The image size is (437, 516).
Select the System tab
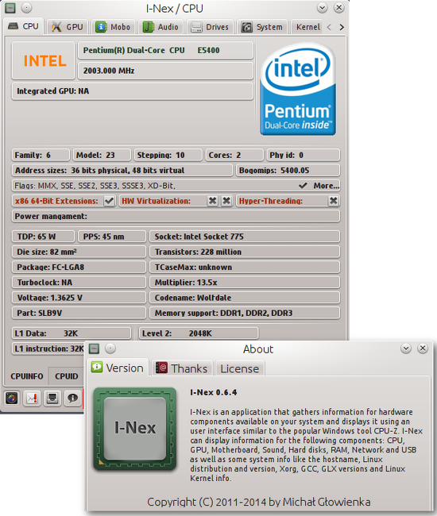[x=262, y=27]
